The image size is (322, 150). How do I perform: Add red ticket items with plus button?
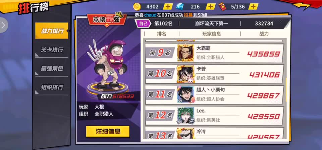[x=253, y=7]
